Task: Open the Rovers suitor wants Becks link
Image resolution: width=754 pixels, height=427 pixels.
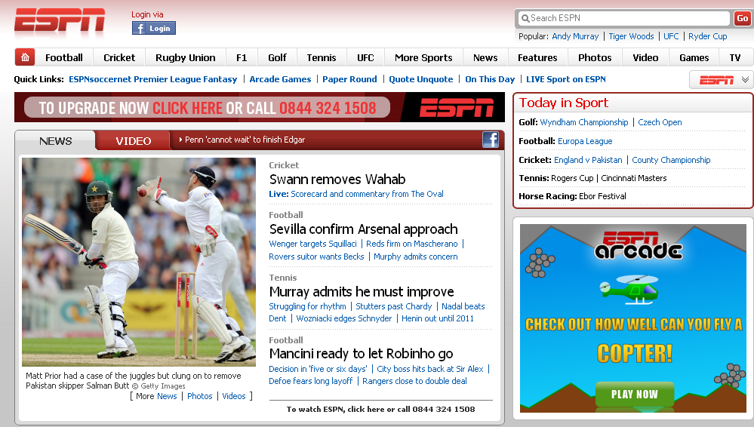Action: point(316,257)
